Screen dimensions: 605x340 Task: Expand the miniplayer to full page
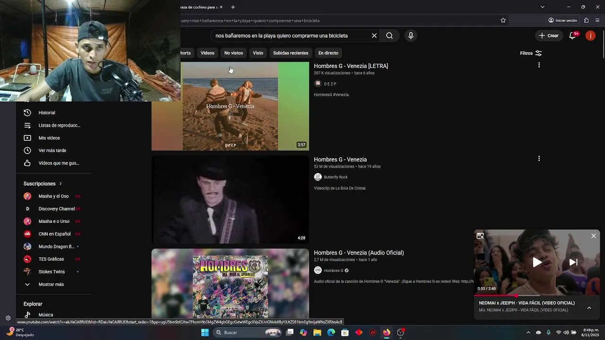(480, 236)
